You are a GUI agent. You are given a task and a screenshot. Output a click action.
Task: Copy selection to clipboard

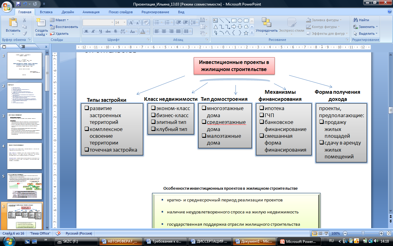25,27
